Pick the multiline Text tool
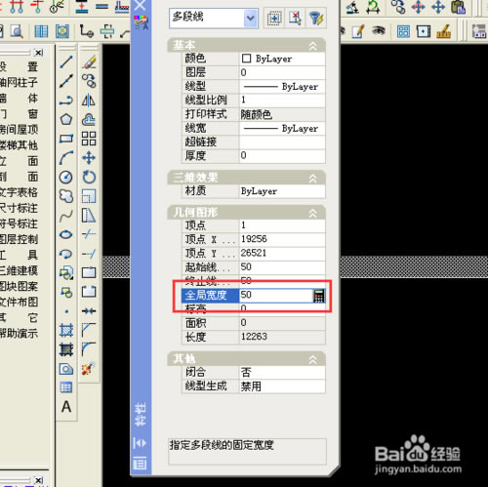The height and width of the screenshot is (487, 488). pos(66,407)
